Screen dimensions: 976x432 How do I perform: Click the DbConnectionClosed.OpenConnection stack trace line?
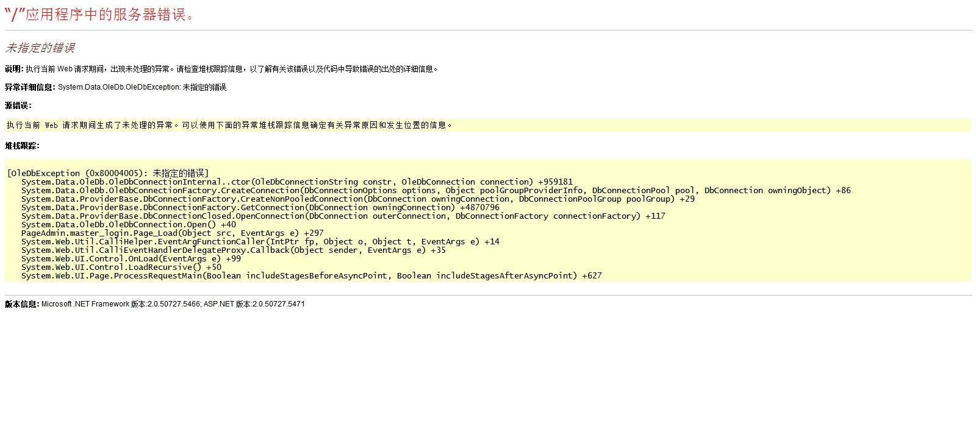pyautogui.click(x=343, y=216)
